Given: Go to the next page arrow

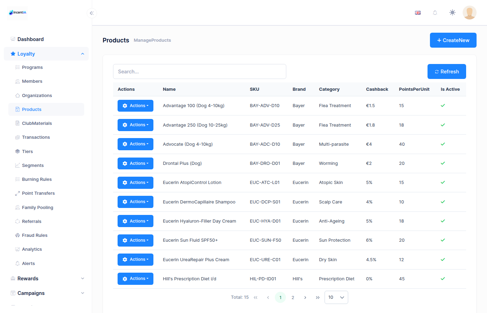Looking at the screenshot, I should click(305, 298).
